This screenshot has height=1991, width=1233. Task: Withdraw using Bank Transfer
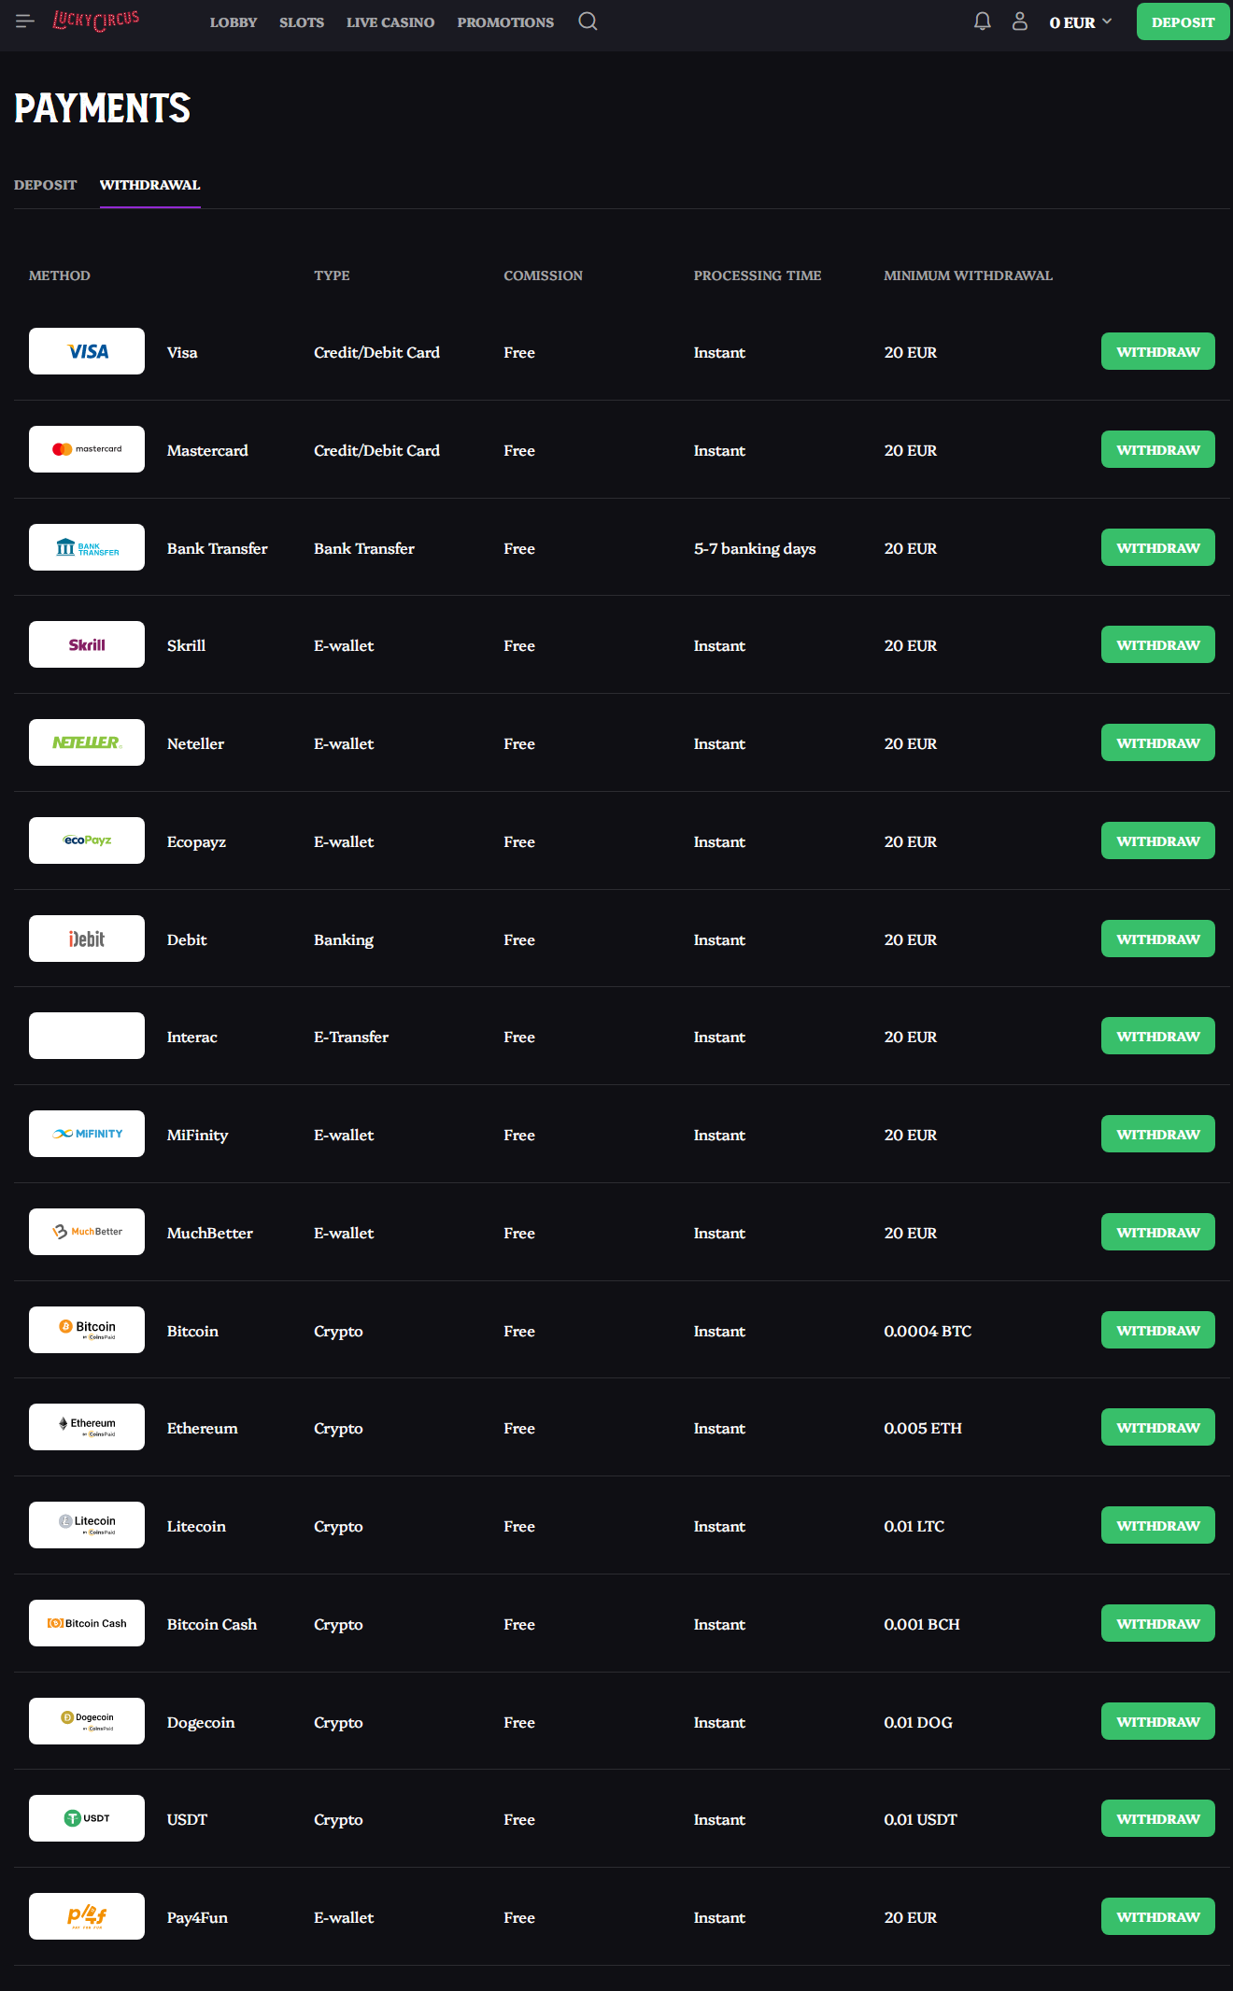[1157, 547]
